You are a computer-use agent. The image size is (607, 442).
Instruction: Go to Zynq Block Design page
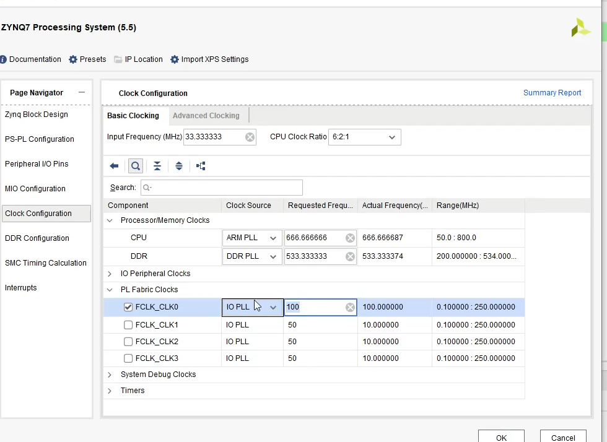[x=37, y=115]
